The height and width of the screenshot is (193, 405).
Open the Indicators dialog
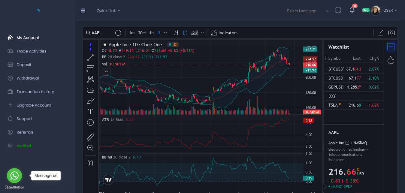click(x=224, y=33)
